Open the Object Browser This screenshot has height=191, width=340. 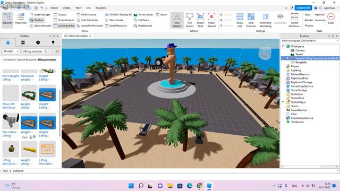40,25
